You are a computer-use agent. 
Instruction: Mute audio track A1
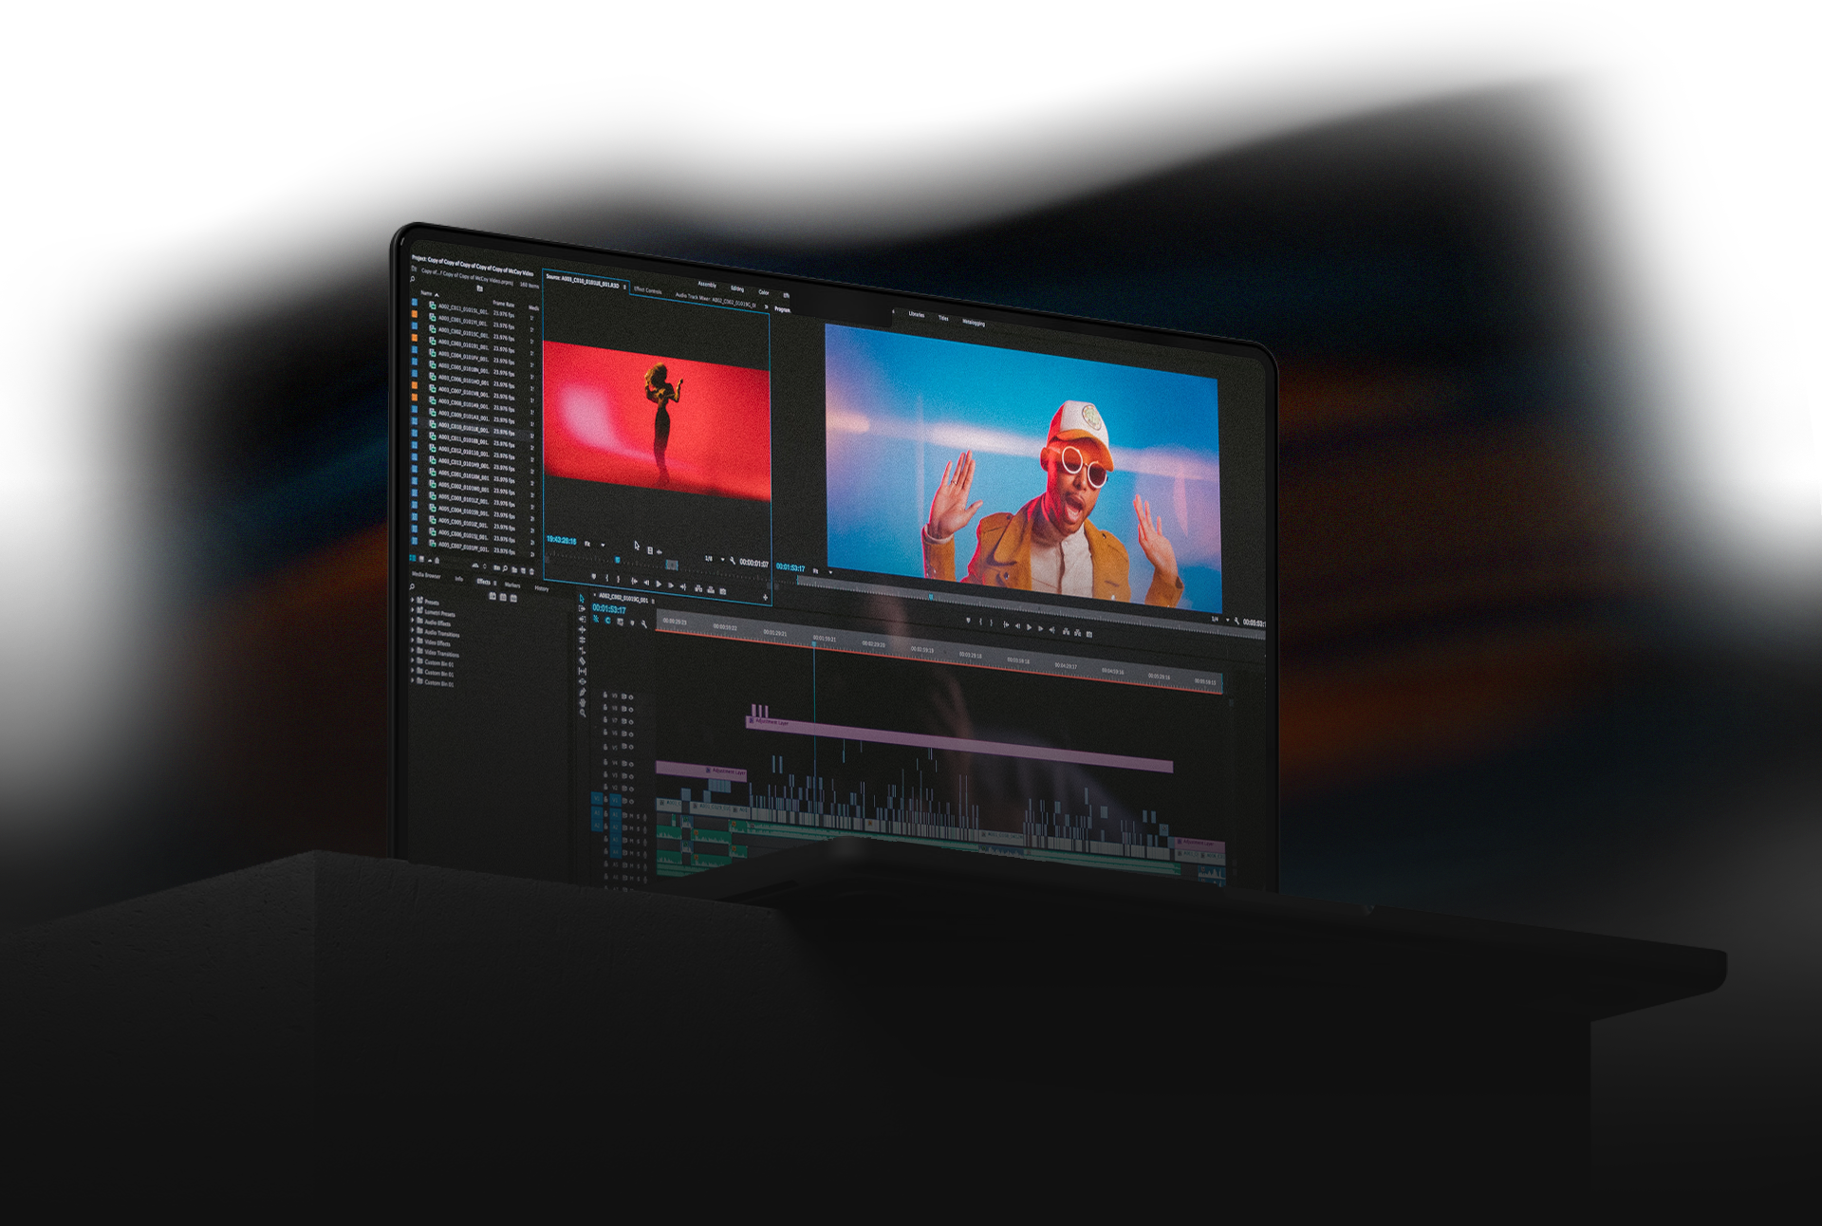tap(632, 816)
